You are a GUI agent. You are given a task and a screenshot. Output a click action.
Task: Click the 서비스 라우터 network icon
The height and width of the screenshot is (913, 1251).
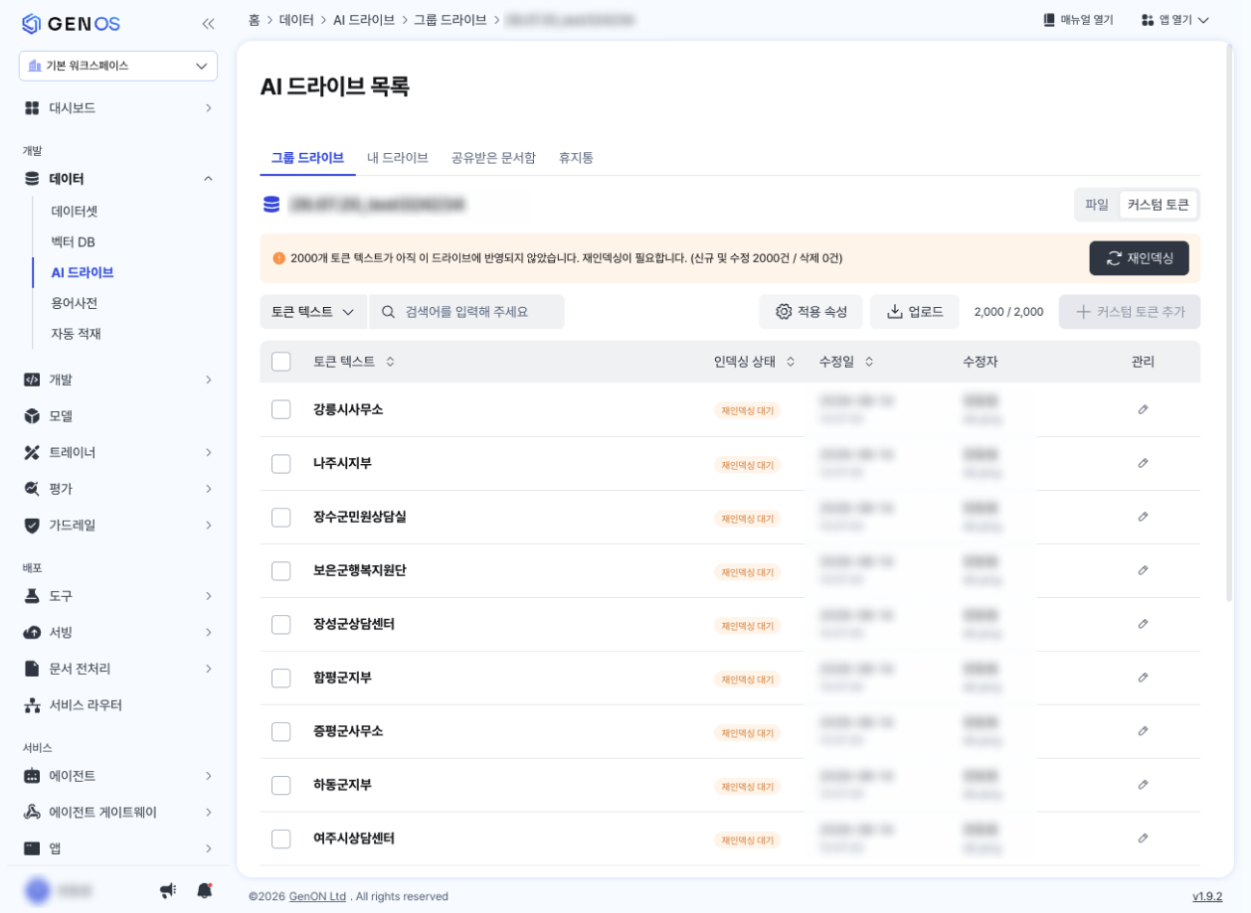tap(32, 704)
